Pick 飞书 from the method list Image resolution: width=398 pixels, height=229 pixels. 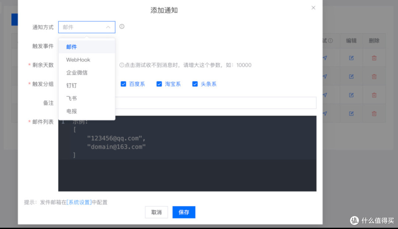tap(87, 99)
